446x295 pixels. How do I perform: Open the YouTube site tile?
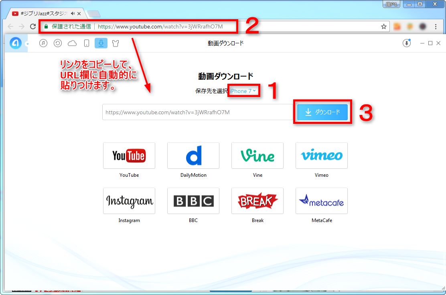point(129,156)
